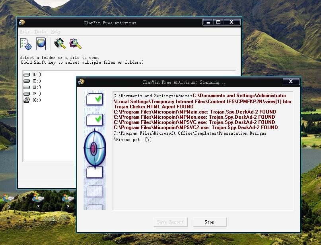Click the MPSVC.exe Trojan.Spy.DeskAd-2 FOUND line
The height and width of the screenshot is (245, 321).
pos(194,122)
